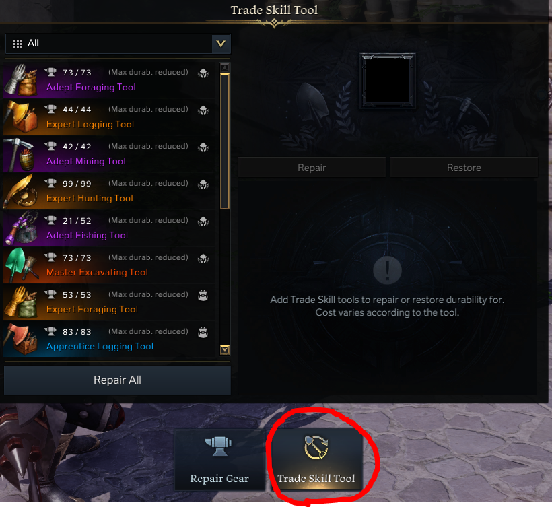Image resolution: width=552 pixels, height=507 pixels.
Task: Select the Adept Fishing Tool icon
Action: coord(21,228)
